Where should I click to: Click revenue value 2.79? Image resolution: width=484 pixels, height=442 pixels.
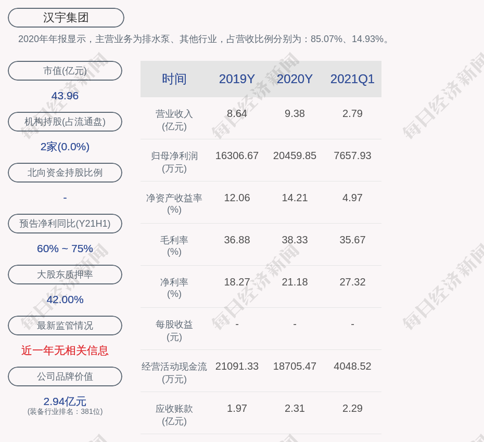click(352, 113)
